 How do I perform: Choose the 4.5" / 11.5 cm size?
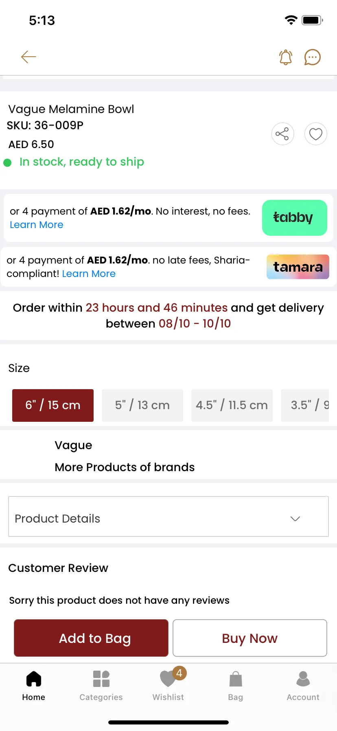(232, 405)
